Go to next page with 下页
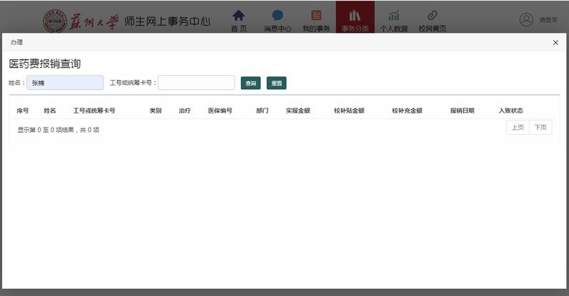 point(540,128)
